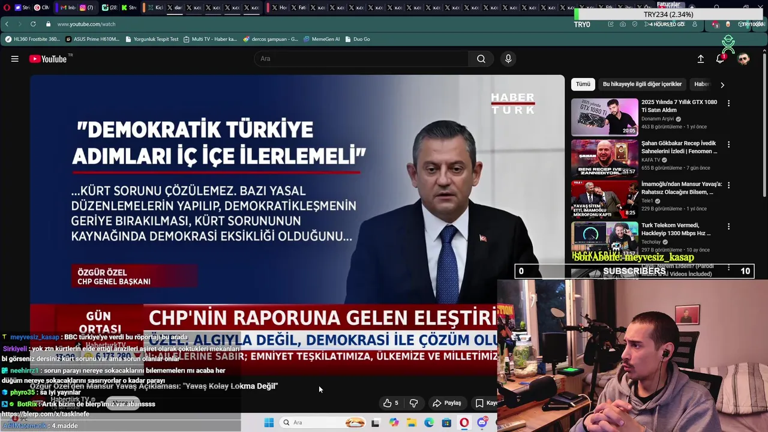Like the video with thumbs-up
This screenshot has width=768, height=432.
(391, 403)
